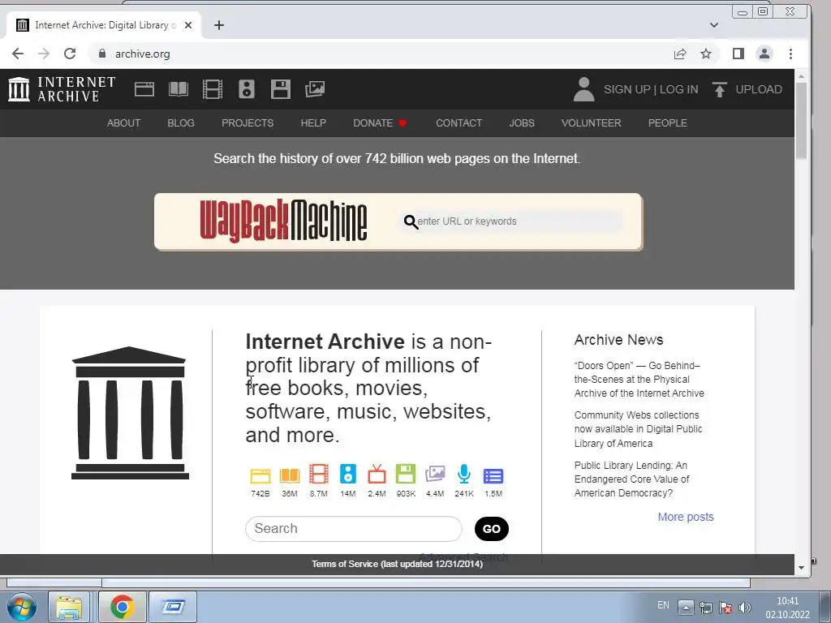Click the film icon labeled 8.7M
Image resolution: width=831 pixels, height=623 pixels.
point(318,474)
